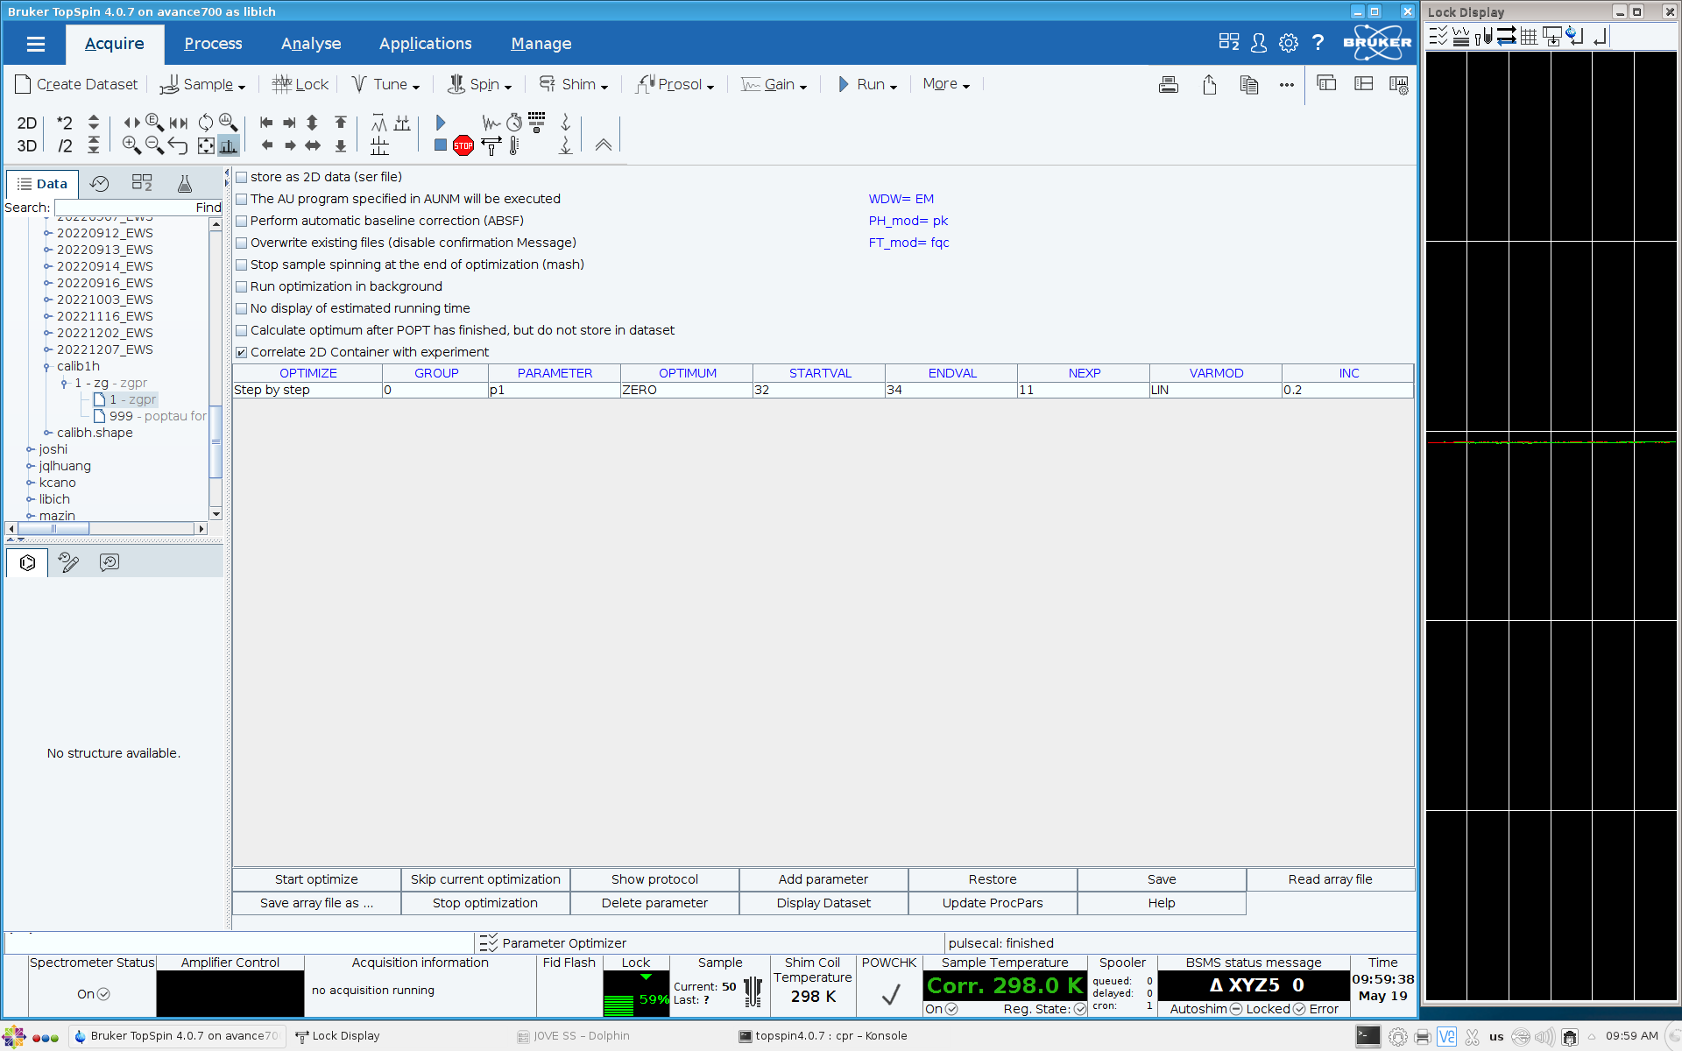The image size is (1682, 1051).
Task: Click the zoom in magnifier icon
Action: point(131,145)
